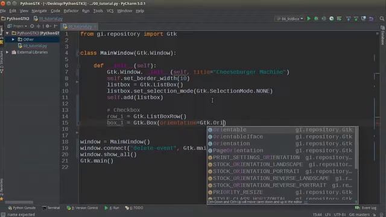Image resolution: width=386 pixels, height=217 pixels.
Task: Click UTF-8 encoding in status bar
Action: point(340,215)
